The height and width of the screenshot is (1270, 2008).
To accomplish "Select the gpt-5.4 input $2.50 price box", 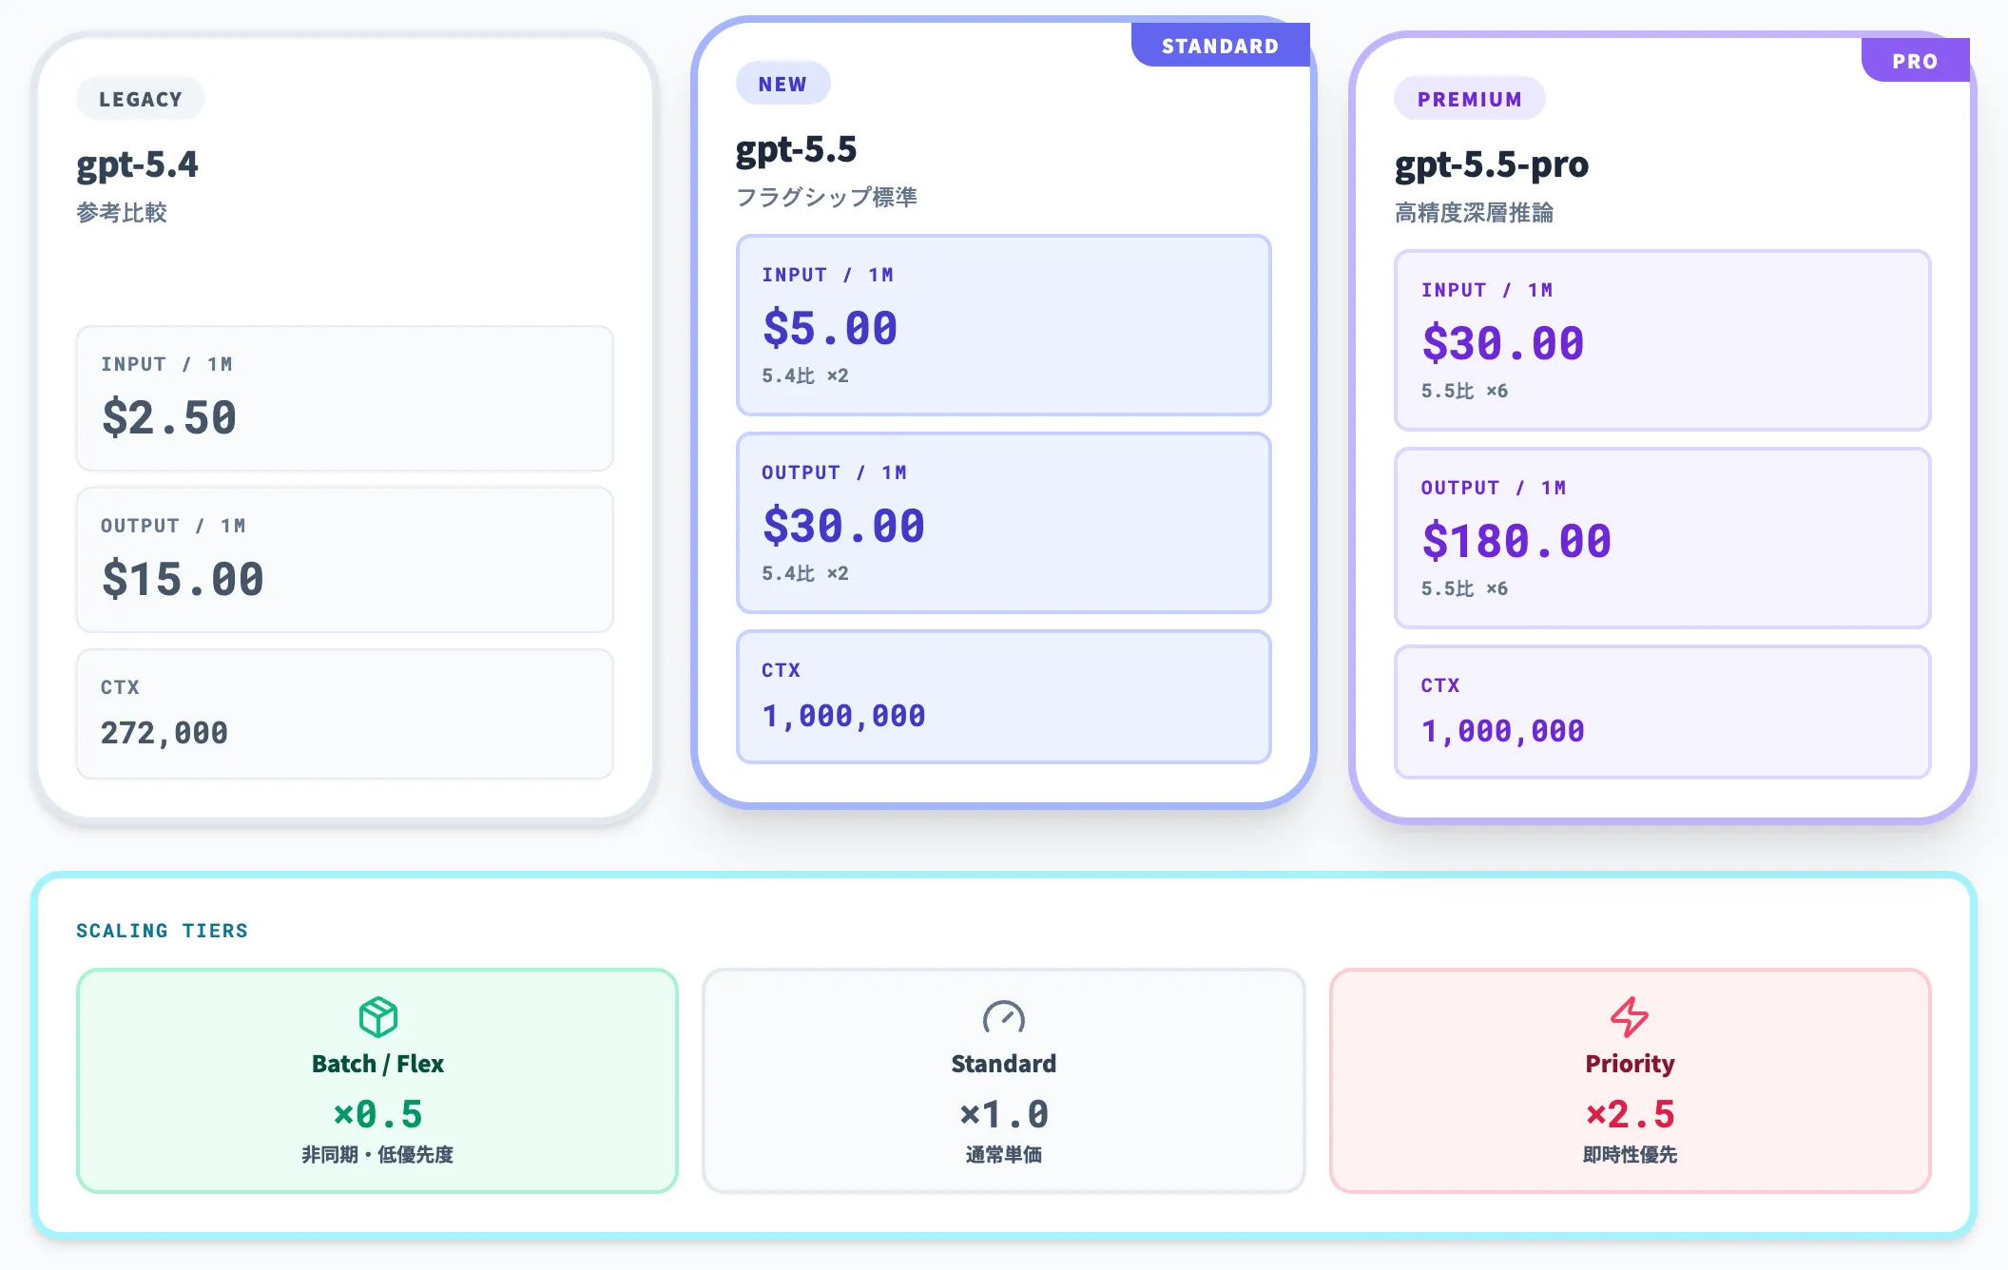I will tap(344, 398).
